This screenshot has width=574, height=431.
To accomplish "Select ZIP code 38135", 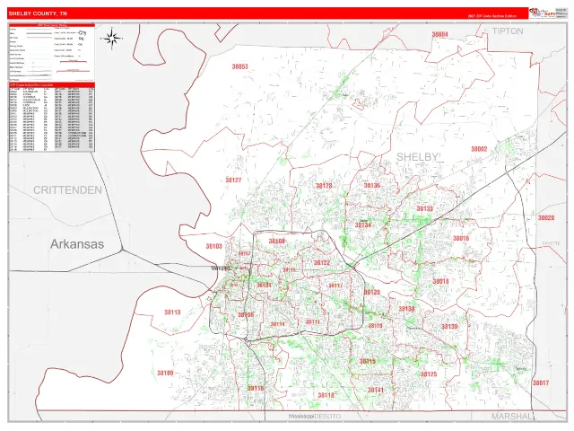I will pos(372,186).
